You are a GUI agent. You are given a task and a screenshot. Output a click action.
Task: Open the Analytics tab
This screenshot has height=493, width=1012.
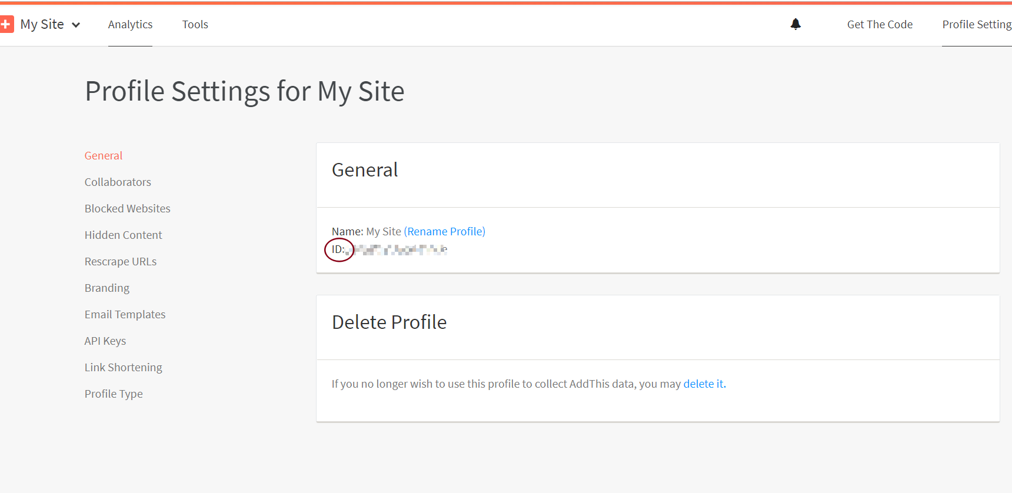(x=130, y=25)
